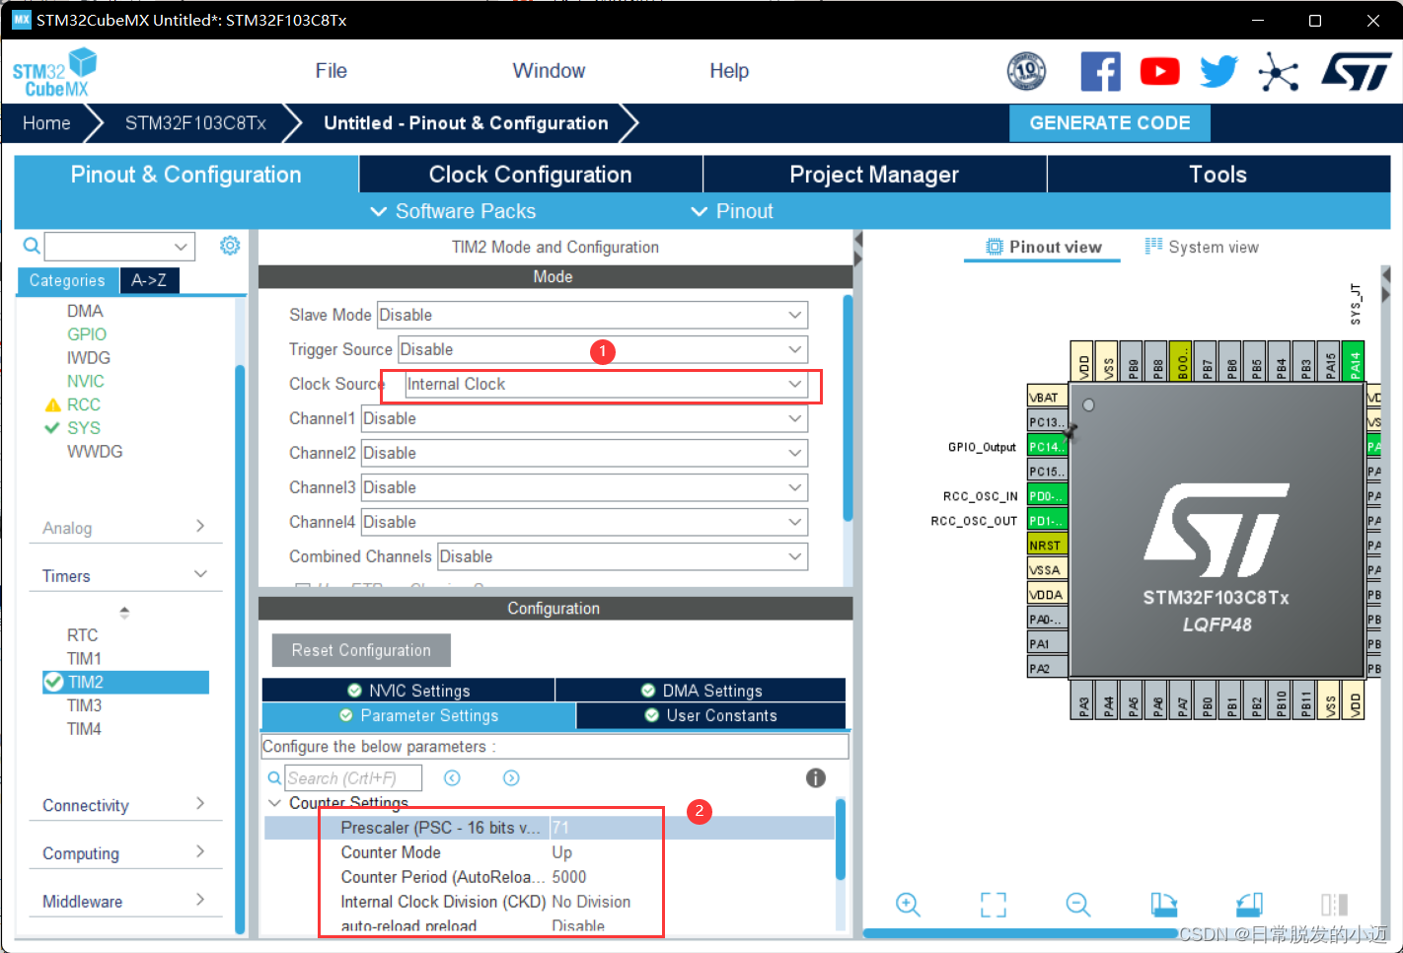Rotate the chip counterclockwise

coord(1249,905)
